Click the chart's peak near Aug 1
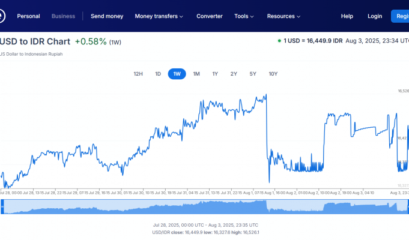Screen dimensions: 409x240 [265, 94]
